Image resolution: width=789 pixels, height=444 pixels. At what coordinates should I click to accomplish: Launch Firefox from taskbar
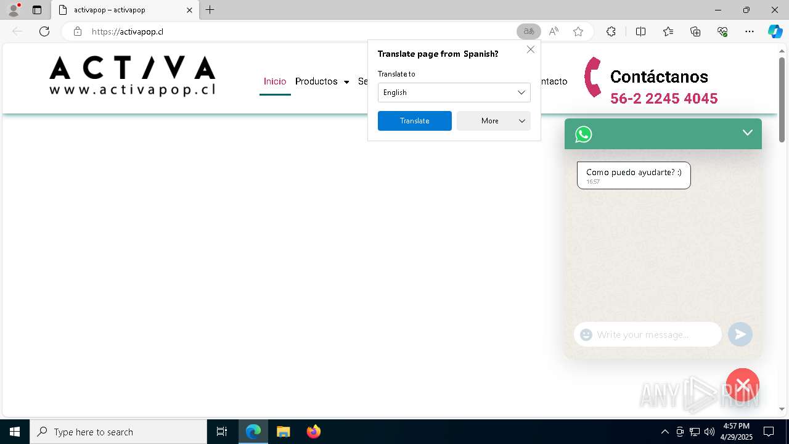tap(313, 432)
